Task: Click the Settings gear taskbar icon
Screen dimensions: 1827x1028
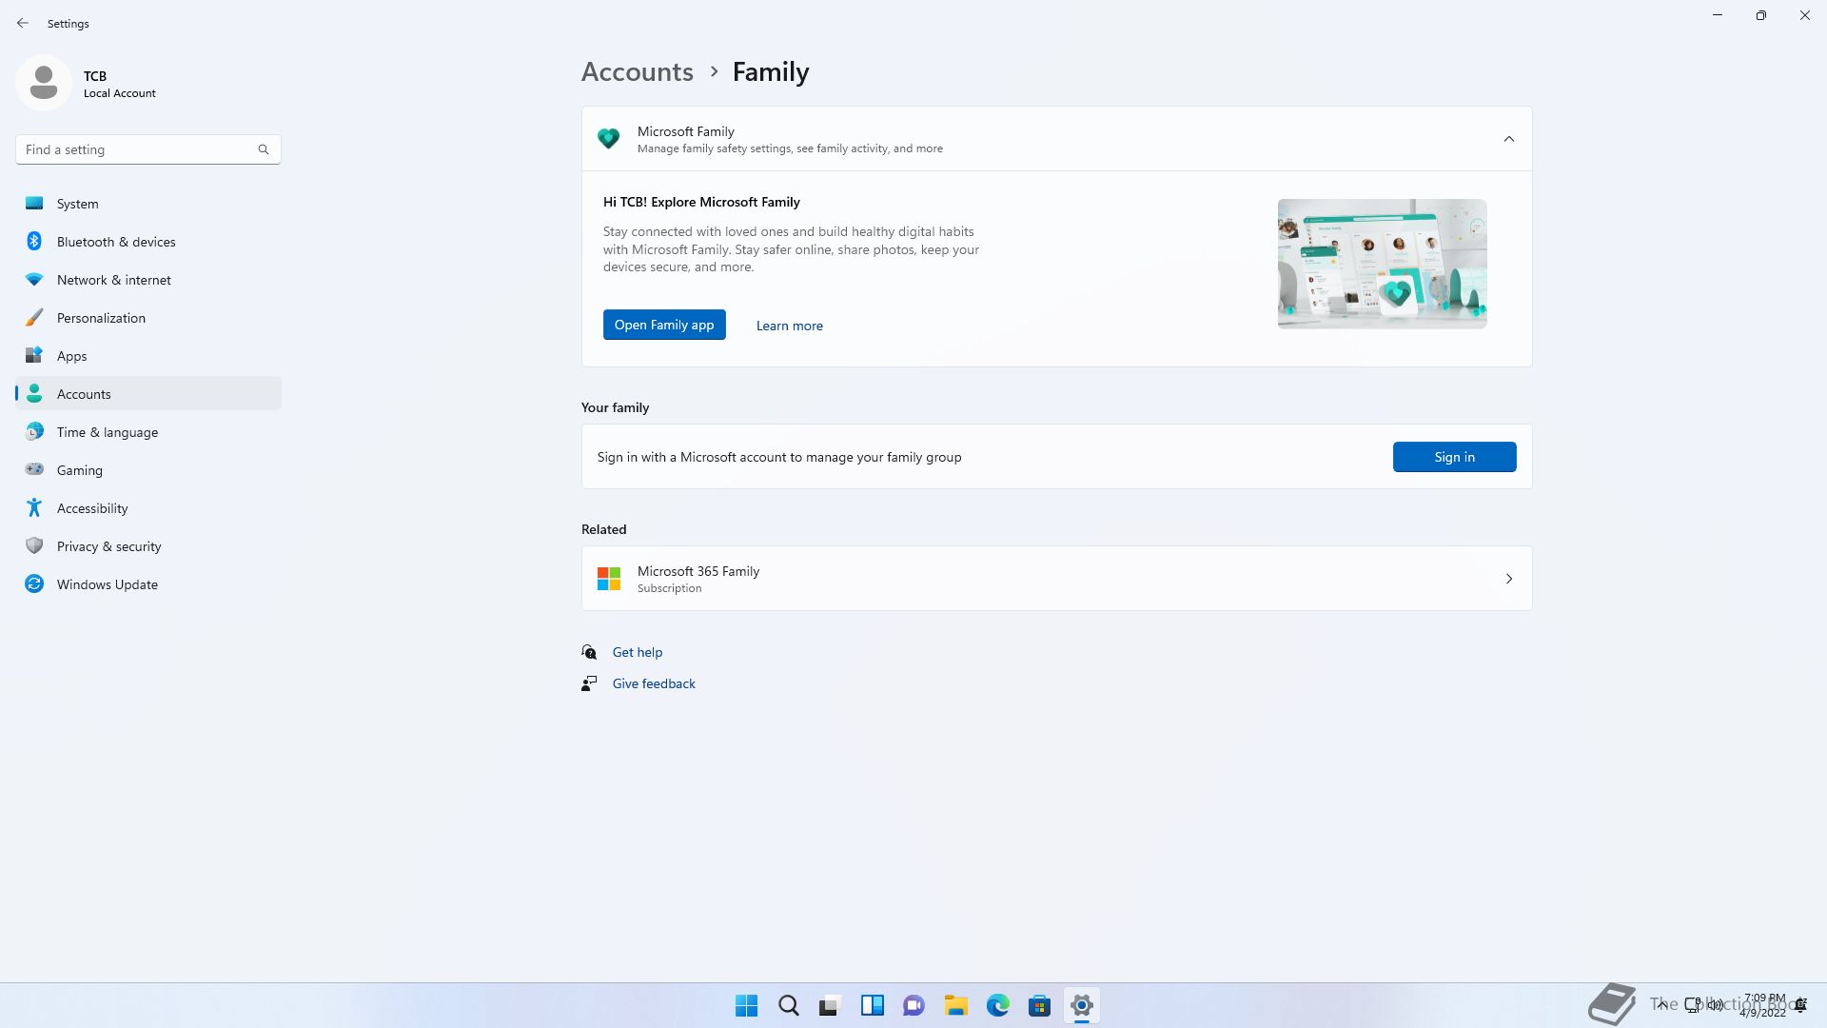Action: point(1082,1005)
